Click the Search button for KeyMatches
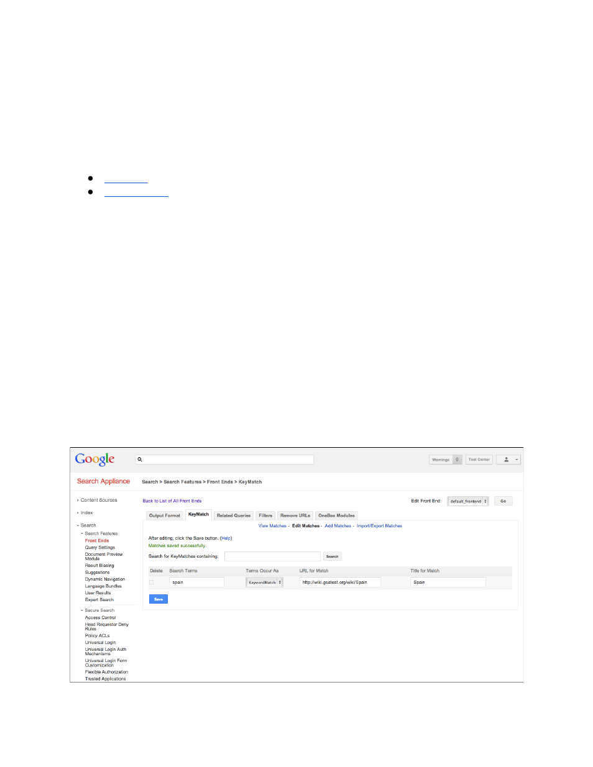Screen dimensions: 593x767 coord(333,556)
